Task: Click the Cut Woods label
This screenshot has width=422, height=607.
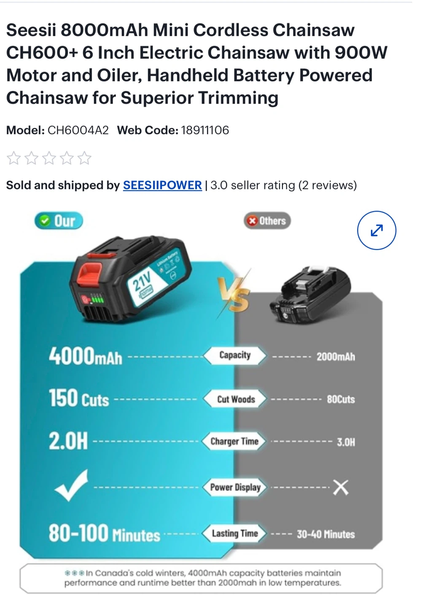Action: pyautogui.click(x=236, y=399)
